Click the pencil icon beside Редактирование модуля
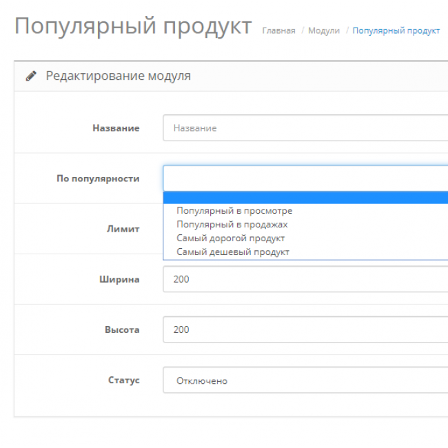 click(x=31, y=76)
